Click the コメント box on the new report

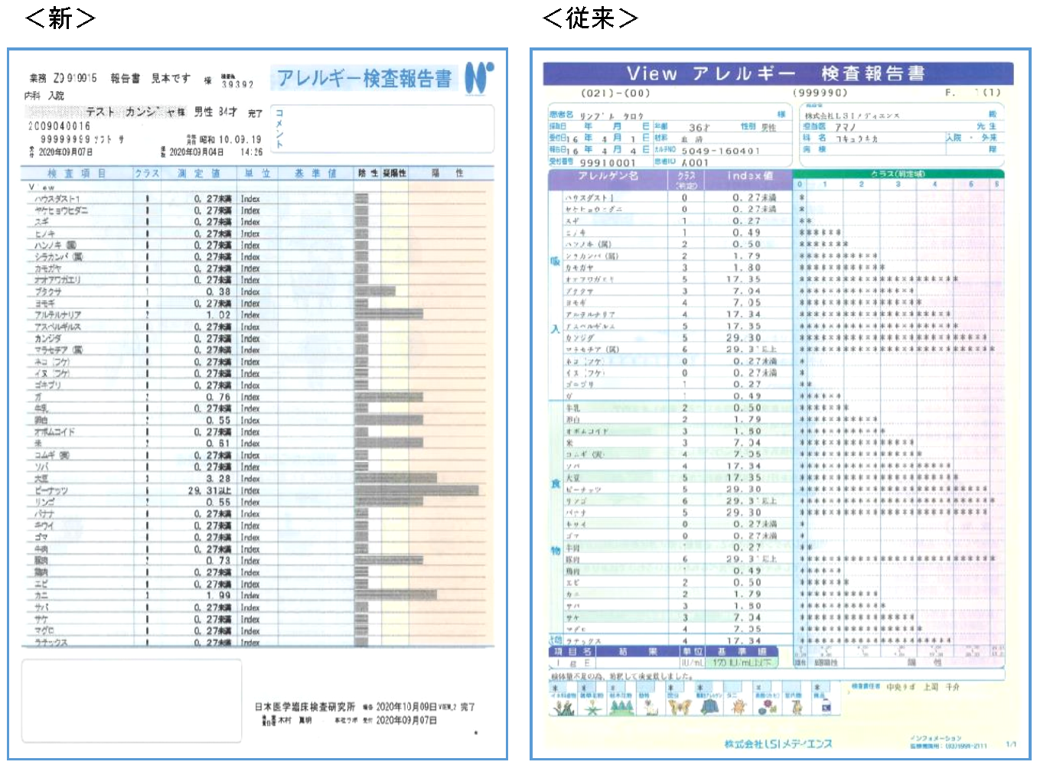[x=382, y=129]
